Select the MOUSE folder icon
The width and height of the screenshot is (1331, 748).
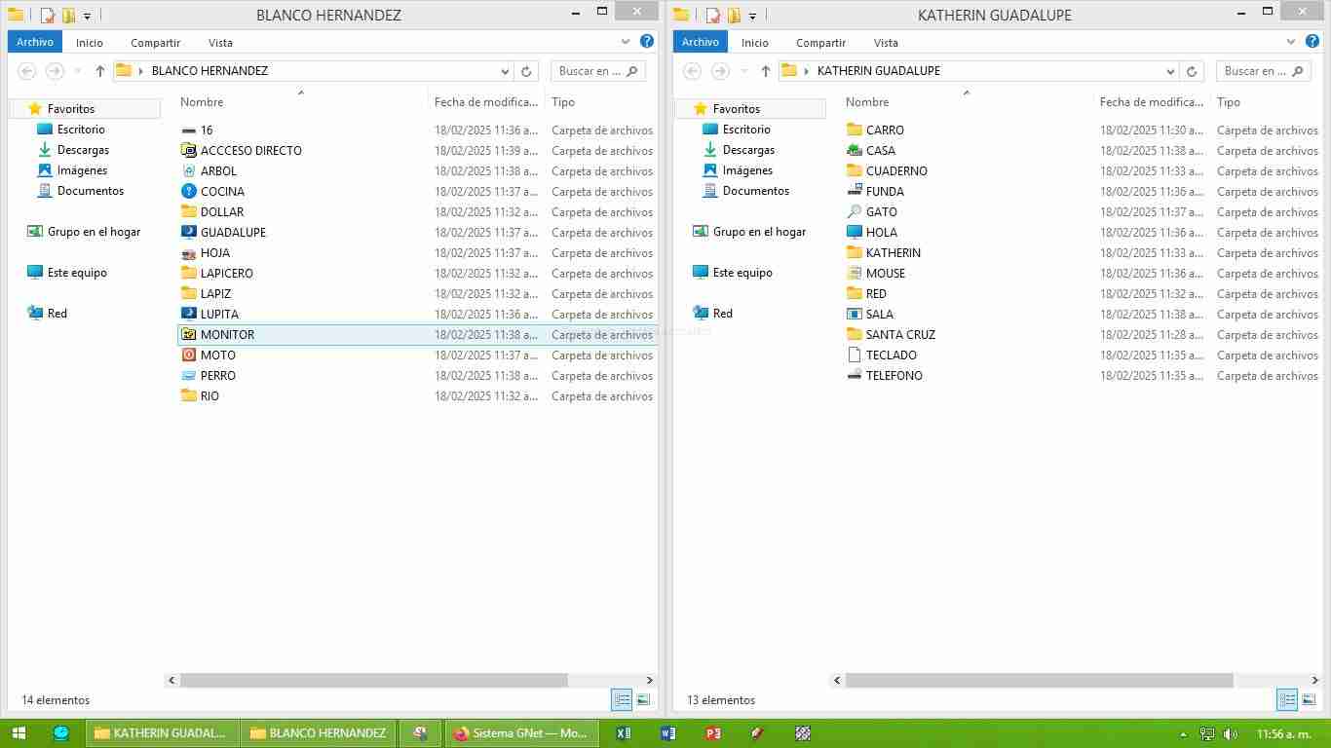pyautogui.click(x=855, y=274)
